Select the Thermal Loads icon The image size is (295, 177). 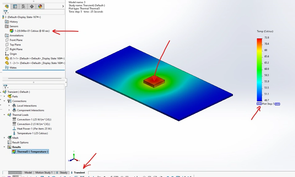click(x=10, y=115)
